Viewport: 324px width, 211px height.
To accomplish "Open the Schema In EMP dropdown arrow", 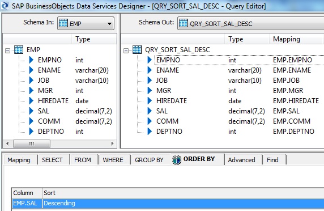I will (109, 24).
